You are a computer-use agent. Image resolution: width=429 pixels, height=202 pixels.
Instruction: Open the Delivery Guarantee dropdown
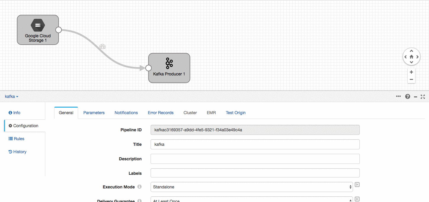[252, 199]
